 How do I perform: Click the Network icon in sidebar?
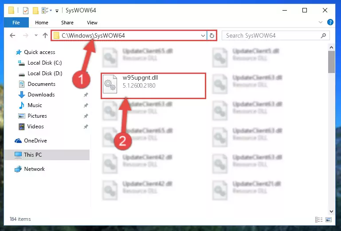pos(18,169)
